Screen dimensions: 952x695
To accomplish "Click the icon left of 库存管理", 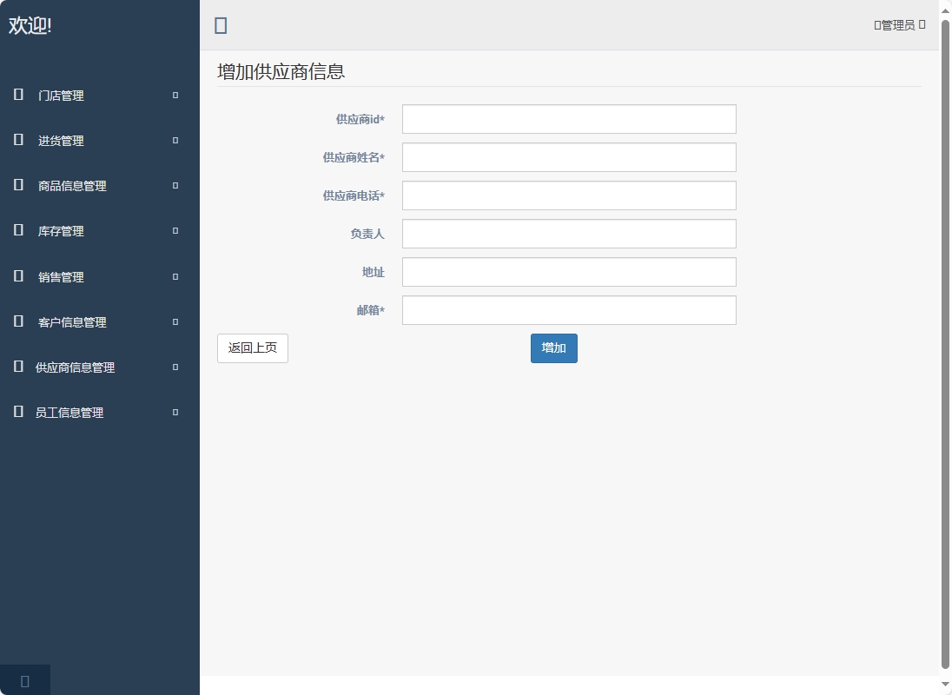I will click(x=18, y=231).
